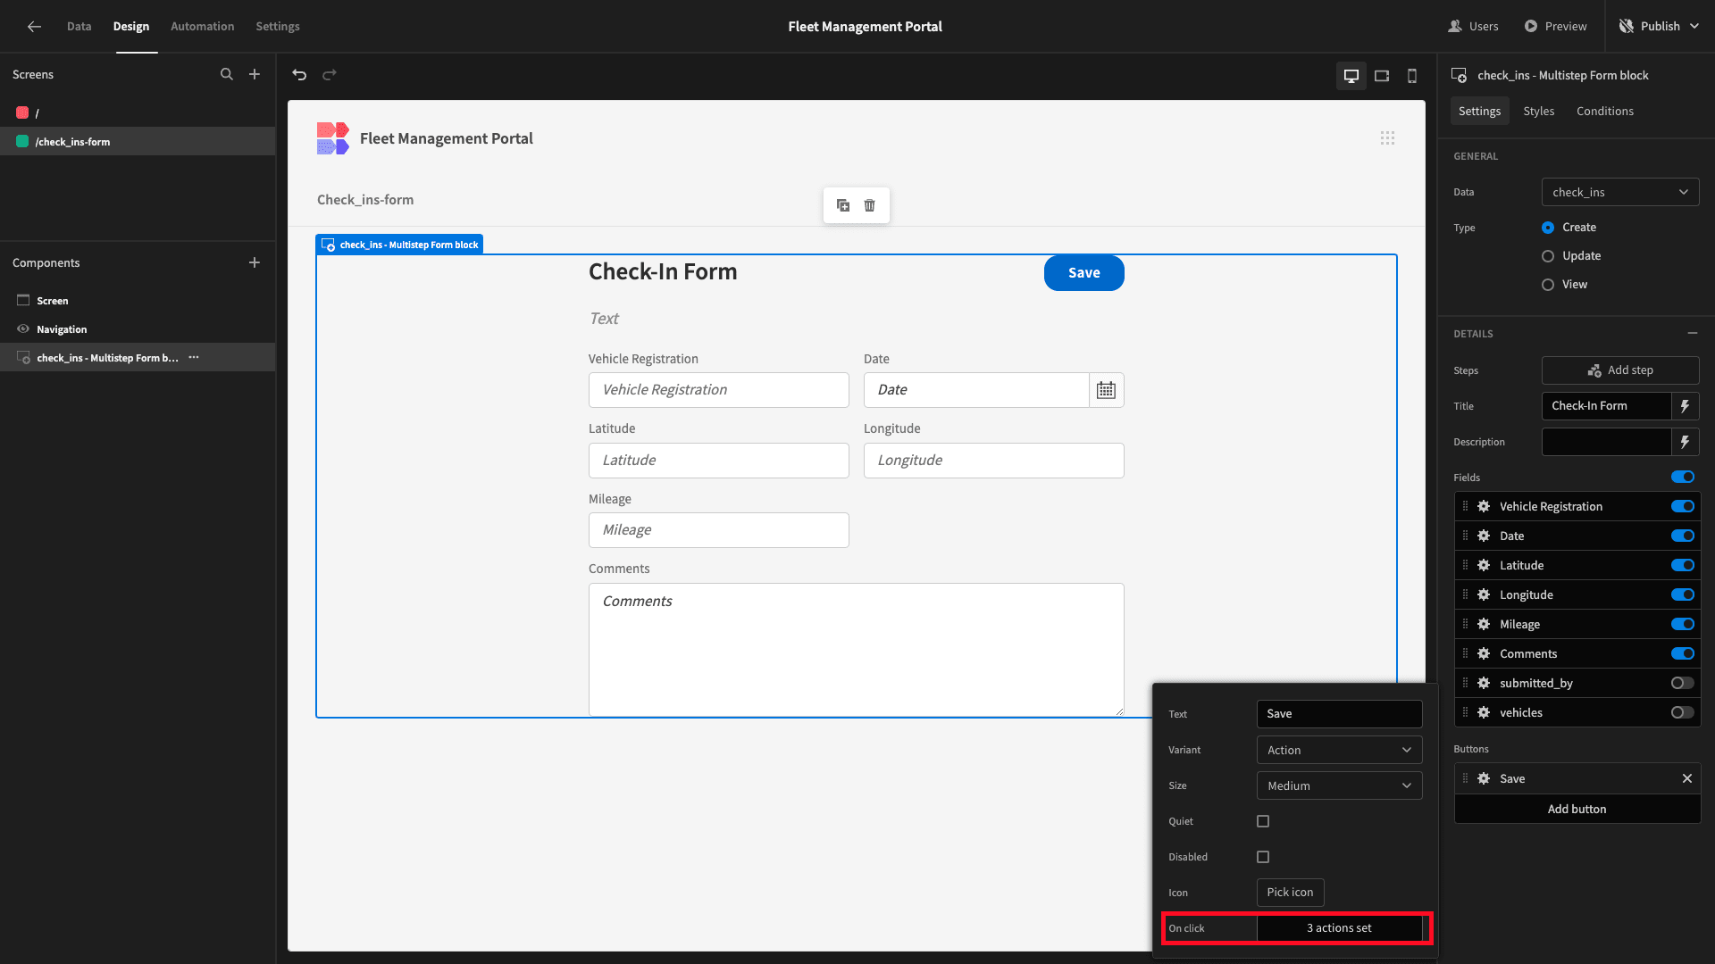Delete component with trash icon

(870, 205)
